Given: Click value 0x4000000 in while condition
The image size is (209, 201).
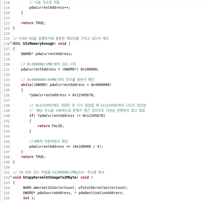Looking at the screenshot, I should (100, 85).
